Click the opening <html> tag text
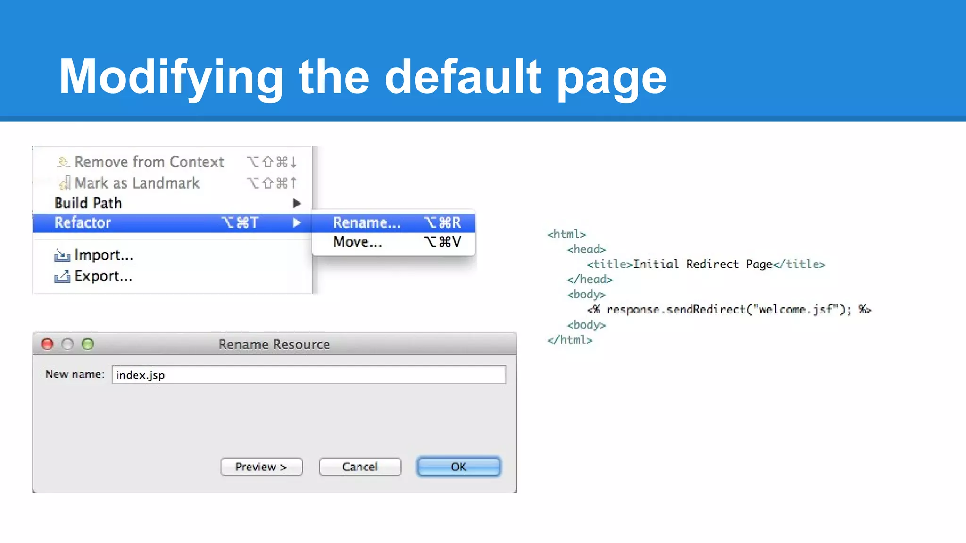 point(566,234)
